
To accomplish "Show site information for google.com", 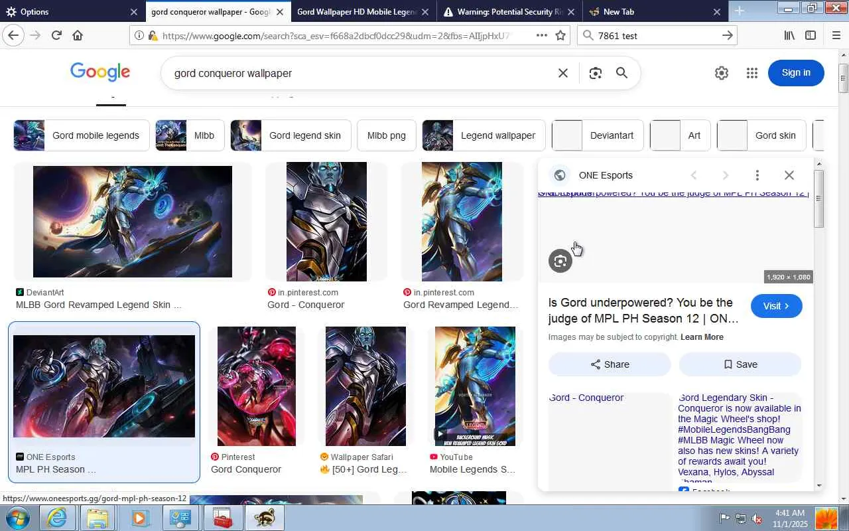I will [x=139, y=36].
